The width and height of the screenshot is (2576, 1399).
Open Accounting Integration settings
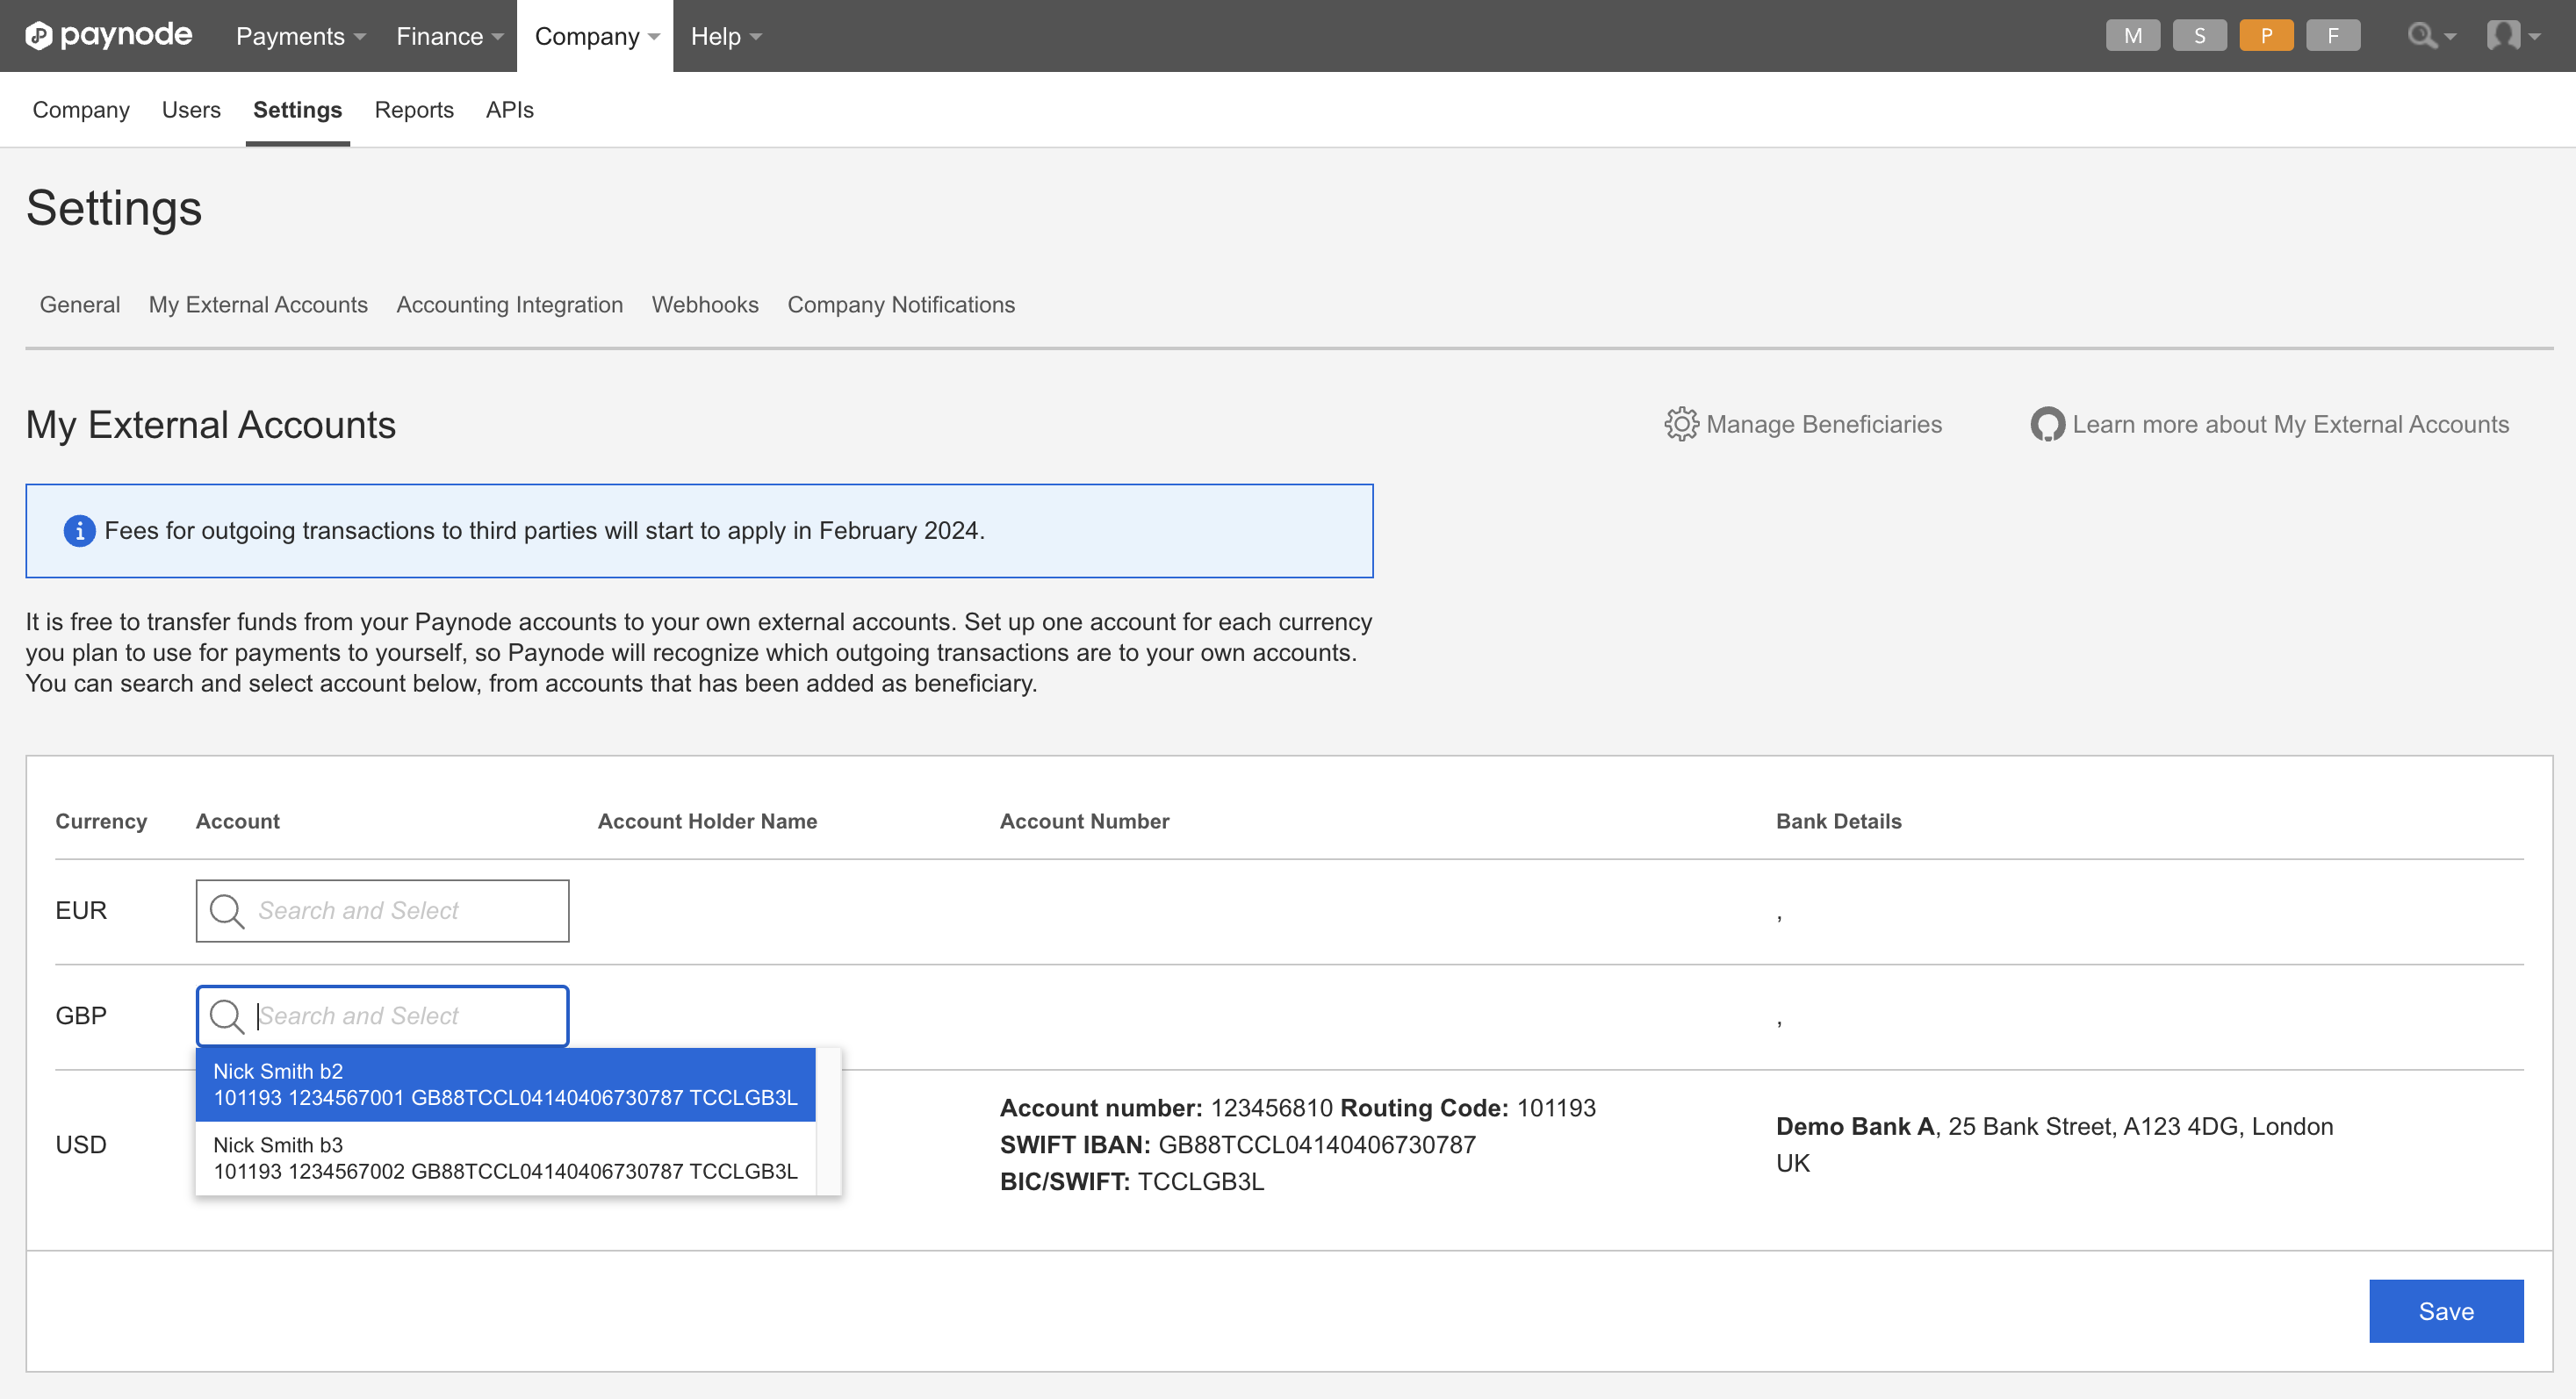(x=509, y=305)
